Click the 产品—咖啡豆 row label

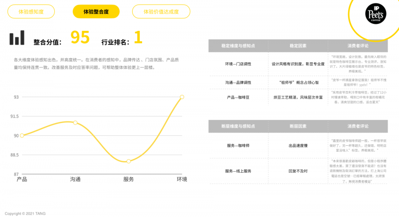(238, 98)
